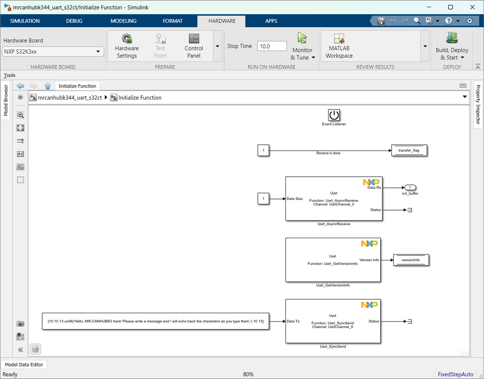484x379 pixels.
Task: Edit the Stop Time field
Action: (272, 46)
